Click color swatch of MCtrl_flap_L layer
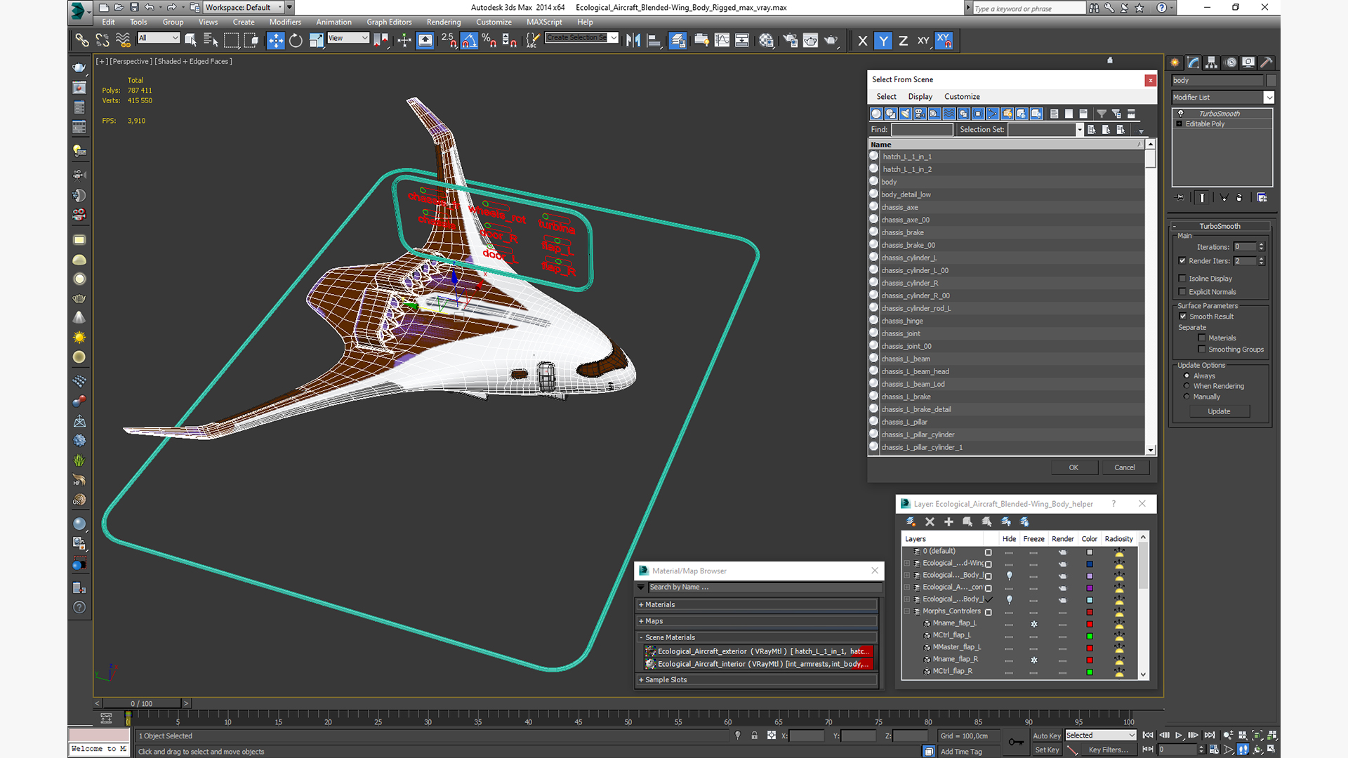Viewport: 1348px width, 758px height. 1090,636
